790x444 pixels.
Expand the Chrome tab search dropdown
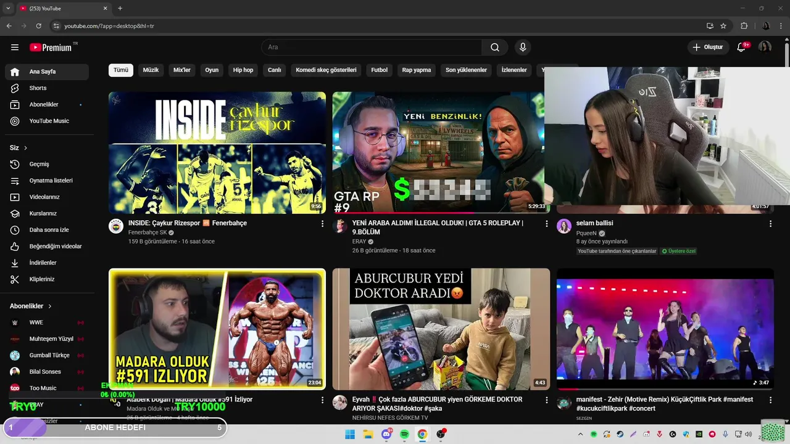pos(8,8)
